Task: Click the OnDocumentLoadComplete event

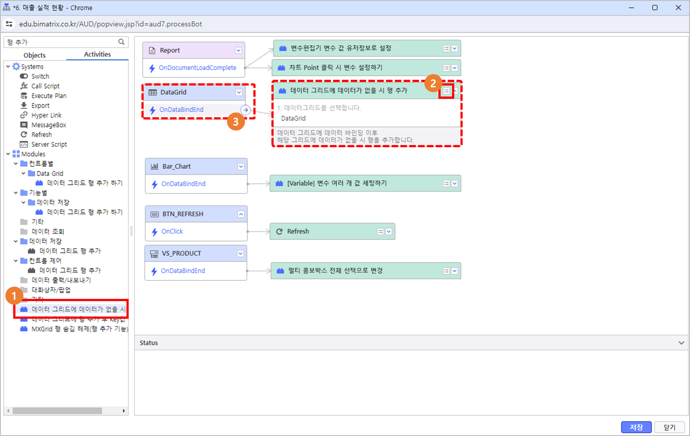Action: [x=197, y=67]
